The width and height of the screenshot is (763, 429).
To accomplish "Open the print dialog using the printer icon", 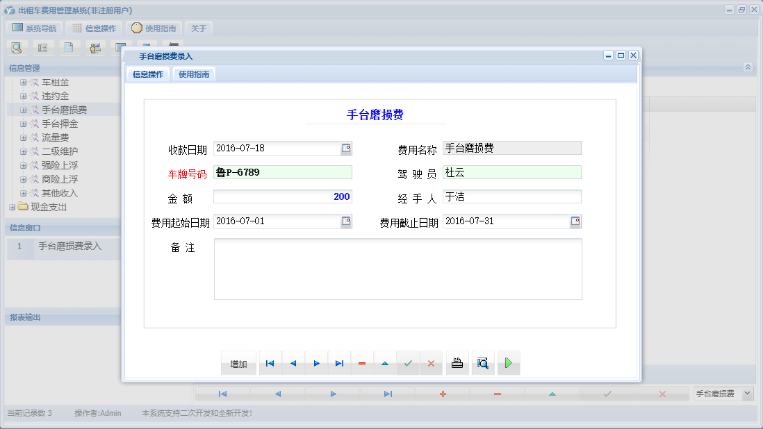I will (x=457, y=362).
